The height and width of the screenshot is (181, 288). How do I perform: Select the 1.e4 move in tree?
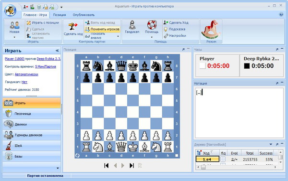pos(207,160)
